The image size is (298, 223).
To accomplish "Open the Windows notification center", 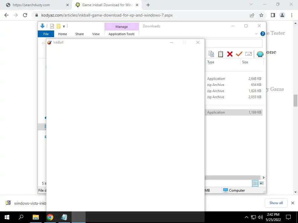I will pos(288,217).
